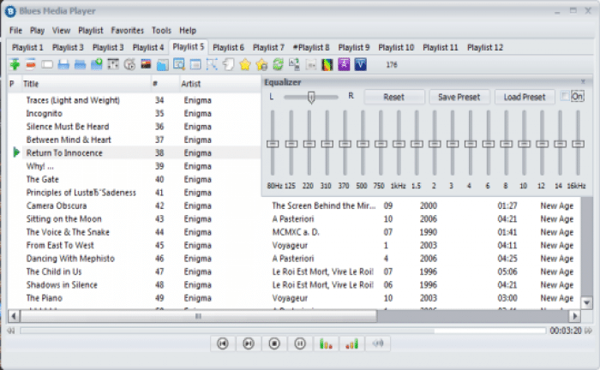This screenshot has height=370, width=600.
Task: Click the Save Preset button
Action: (x=459, y=97)
